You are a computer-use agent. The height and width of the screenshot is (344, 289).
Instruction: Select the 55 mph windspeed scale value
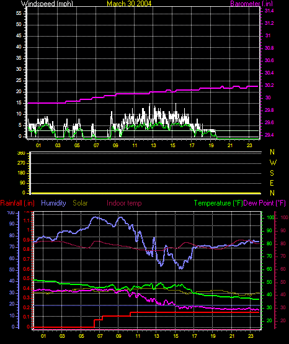(19, 14)
